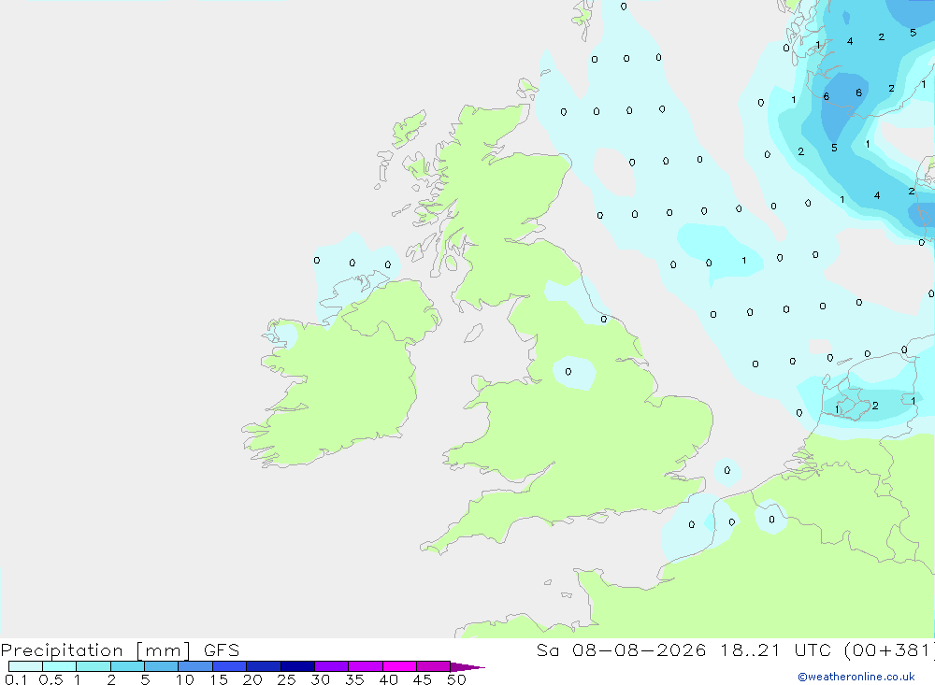The image size is (935, 685).
Task: Choose the 20–25 mm dark blue swatch
Action: point(263,666)
